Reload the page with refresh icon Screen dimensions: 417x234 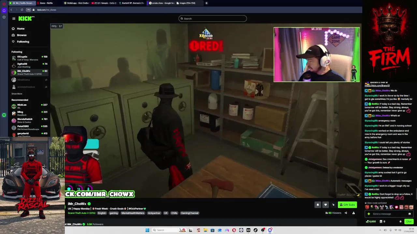pyautogui.click(x=22, y=10)
